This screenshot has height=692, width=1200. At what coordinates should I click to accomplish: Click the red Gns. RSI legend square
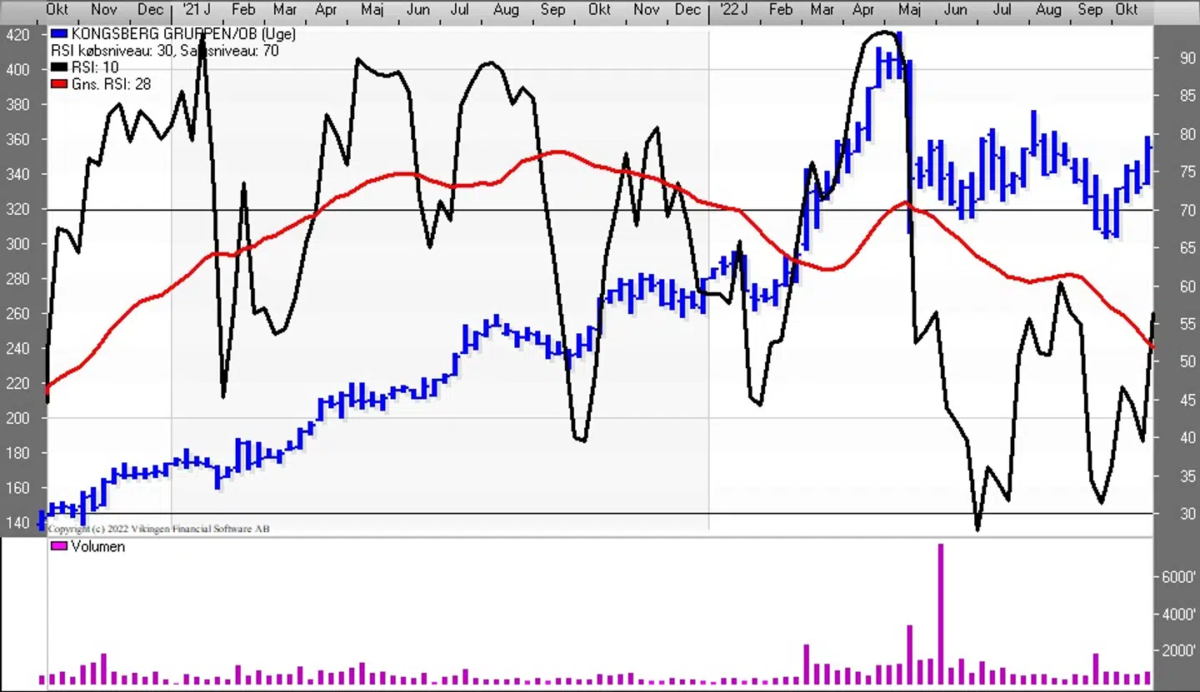(x=57, y=84)
